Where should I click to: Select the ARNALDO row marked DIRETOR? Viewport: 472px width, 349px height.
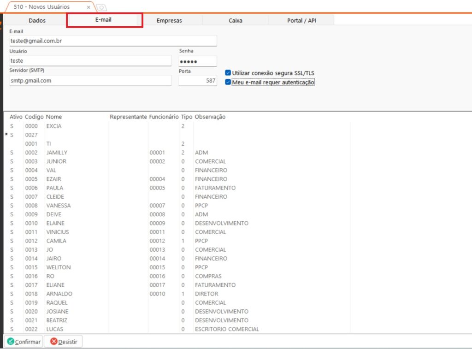pos(59,294)
